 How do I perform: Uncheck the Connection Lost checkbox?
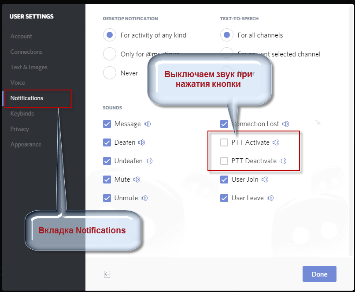[x=224, y=124]
